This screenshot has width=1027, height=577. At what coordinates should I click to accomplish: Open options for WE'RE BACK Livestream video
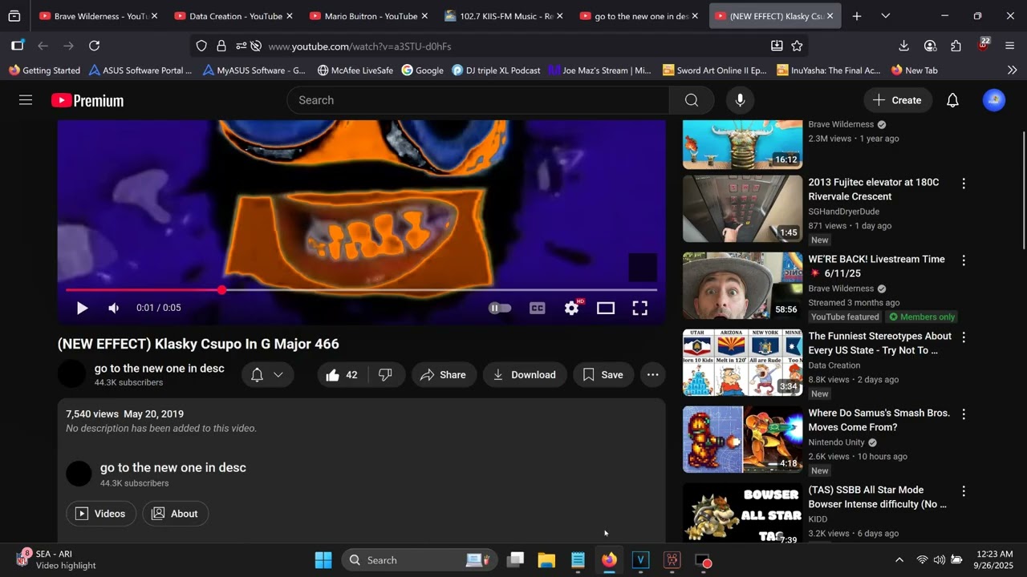coord(964,260)
